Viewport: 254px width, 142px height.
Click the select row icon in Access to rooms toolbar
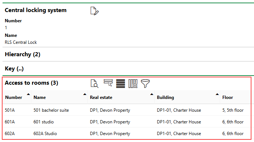108,83
